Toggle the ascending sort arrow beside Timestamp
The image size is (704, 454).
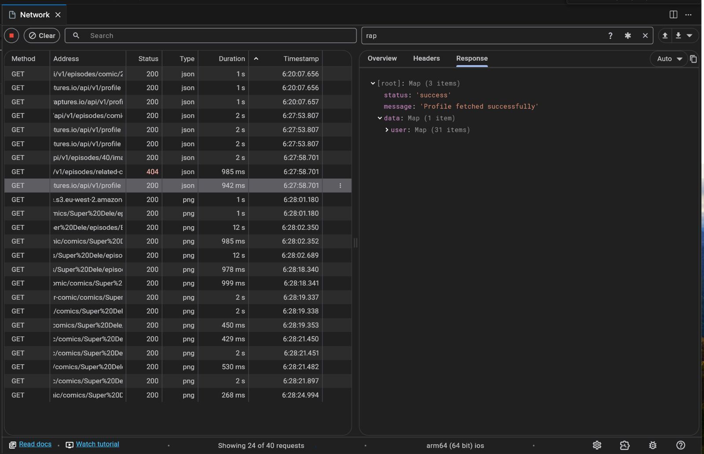tap(256, 59)
